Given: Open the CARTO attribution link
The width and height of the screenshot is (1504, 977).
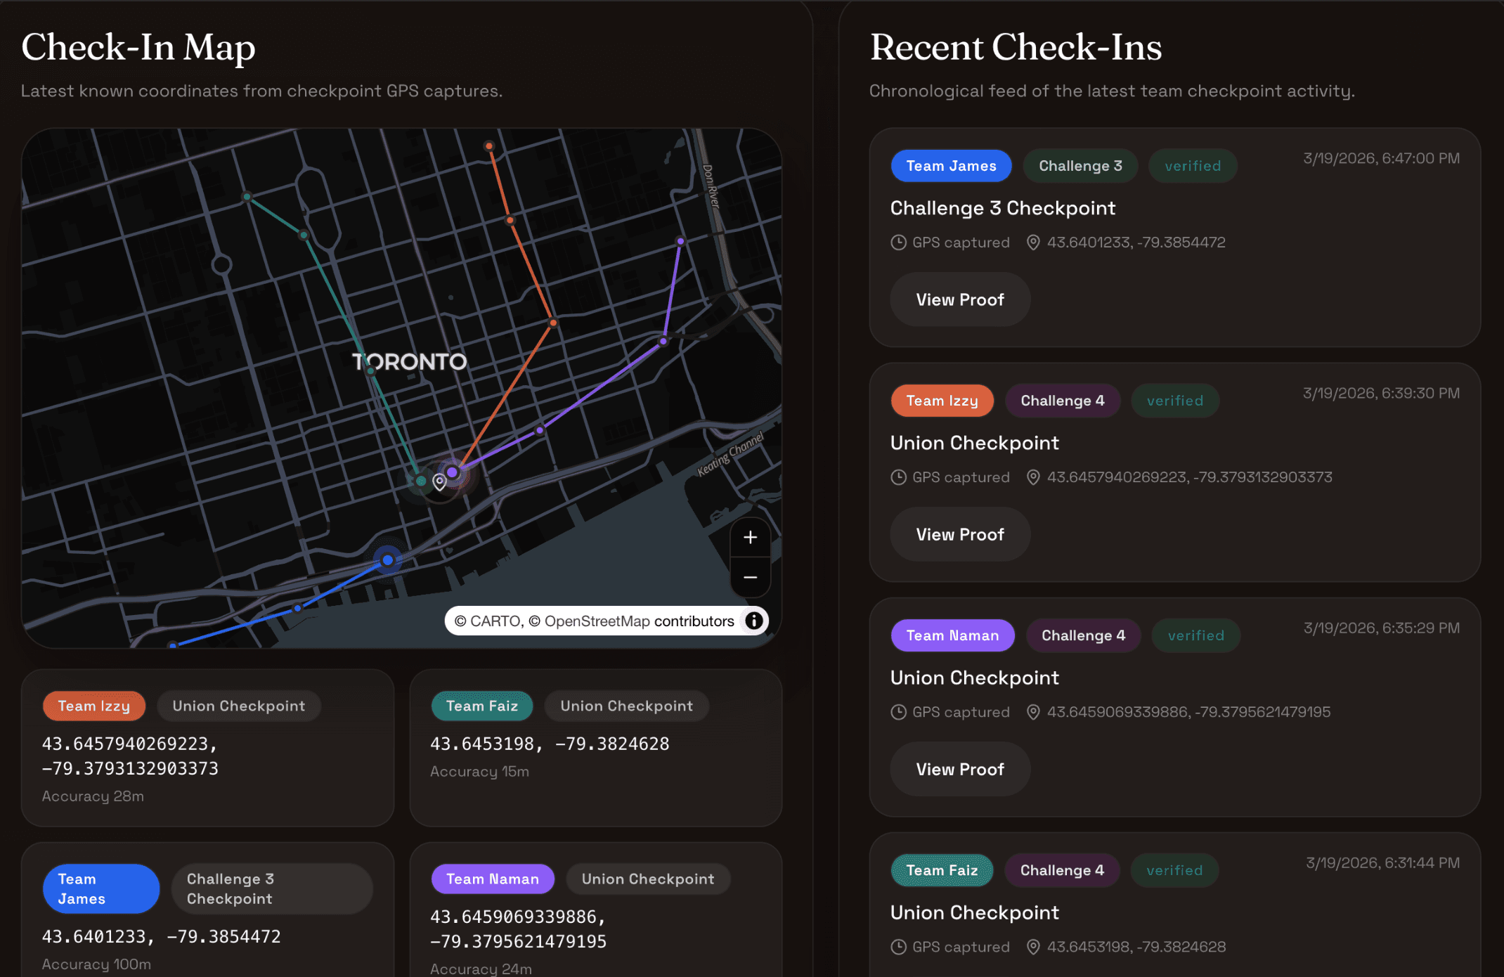Looking at the screenshot, I should (495, 621).
